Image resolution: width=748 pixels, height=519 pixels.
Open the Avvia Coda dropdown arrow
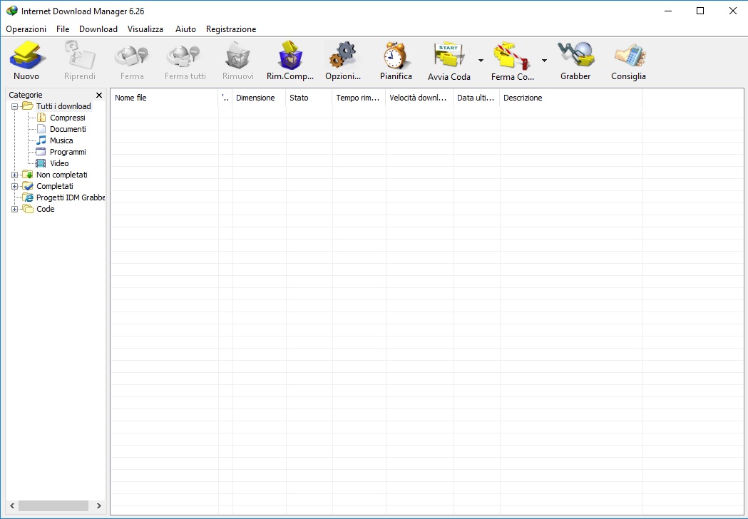(481, 61)
